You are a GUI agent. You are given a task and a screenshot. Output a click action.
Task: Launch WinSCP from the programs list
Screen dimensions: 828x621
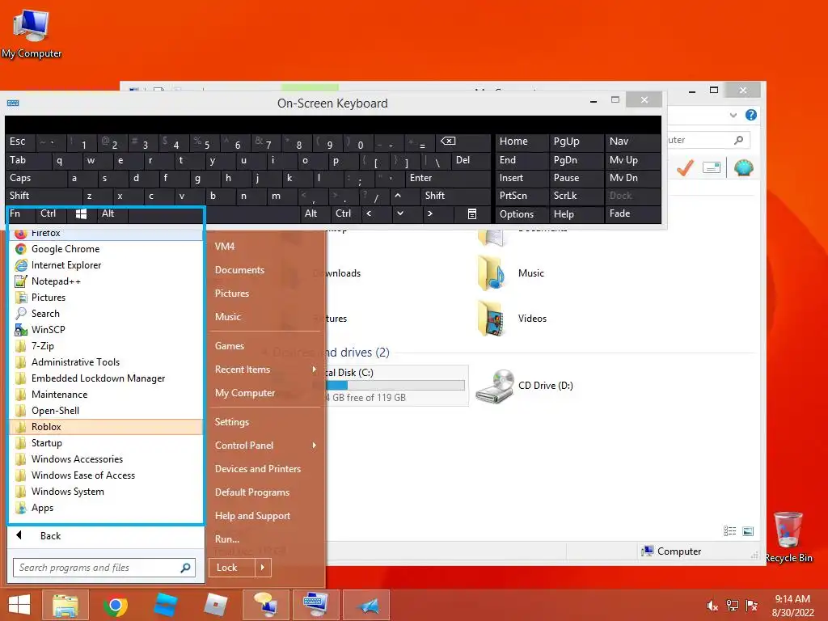click(106, 330)
